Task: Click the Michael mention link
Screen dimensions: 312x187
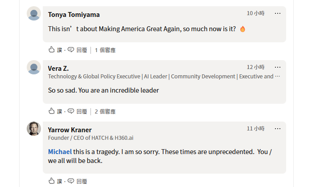Action: 60,152
